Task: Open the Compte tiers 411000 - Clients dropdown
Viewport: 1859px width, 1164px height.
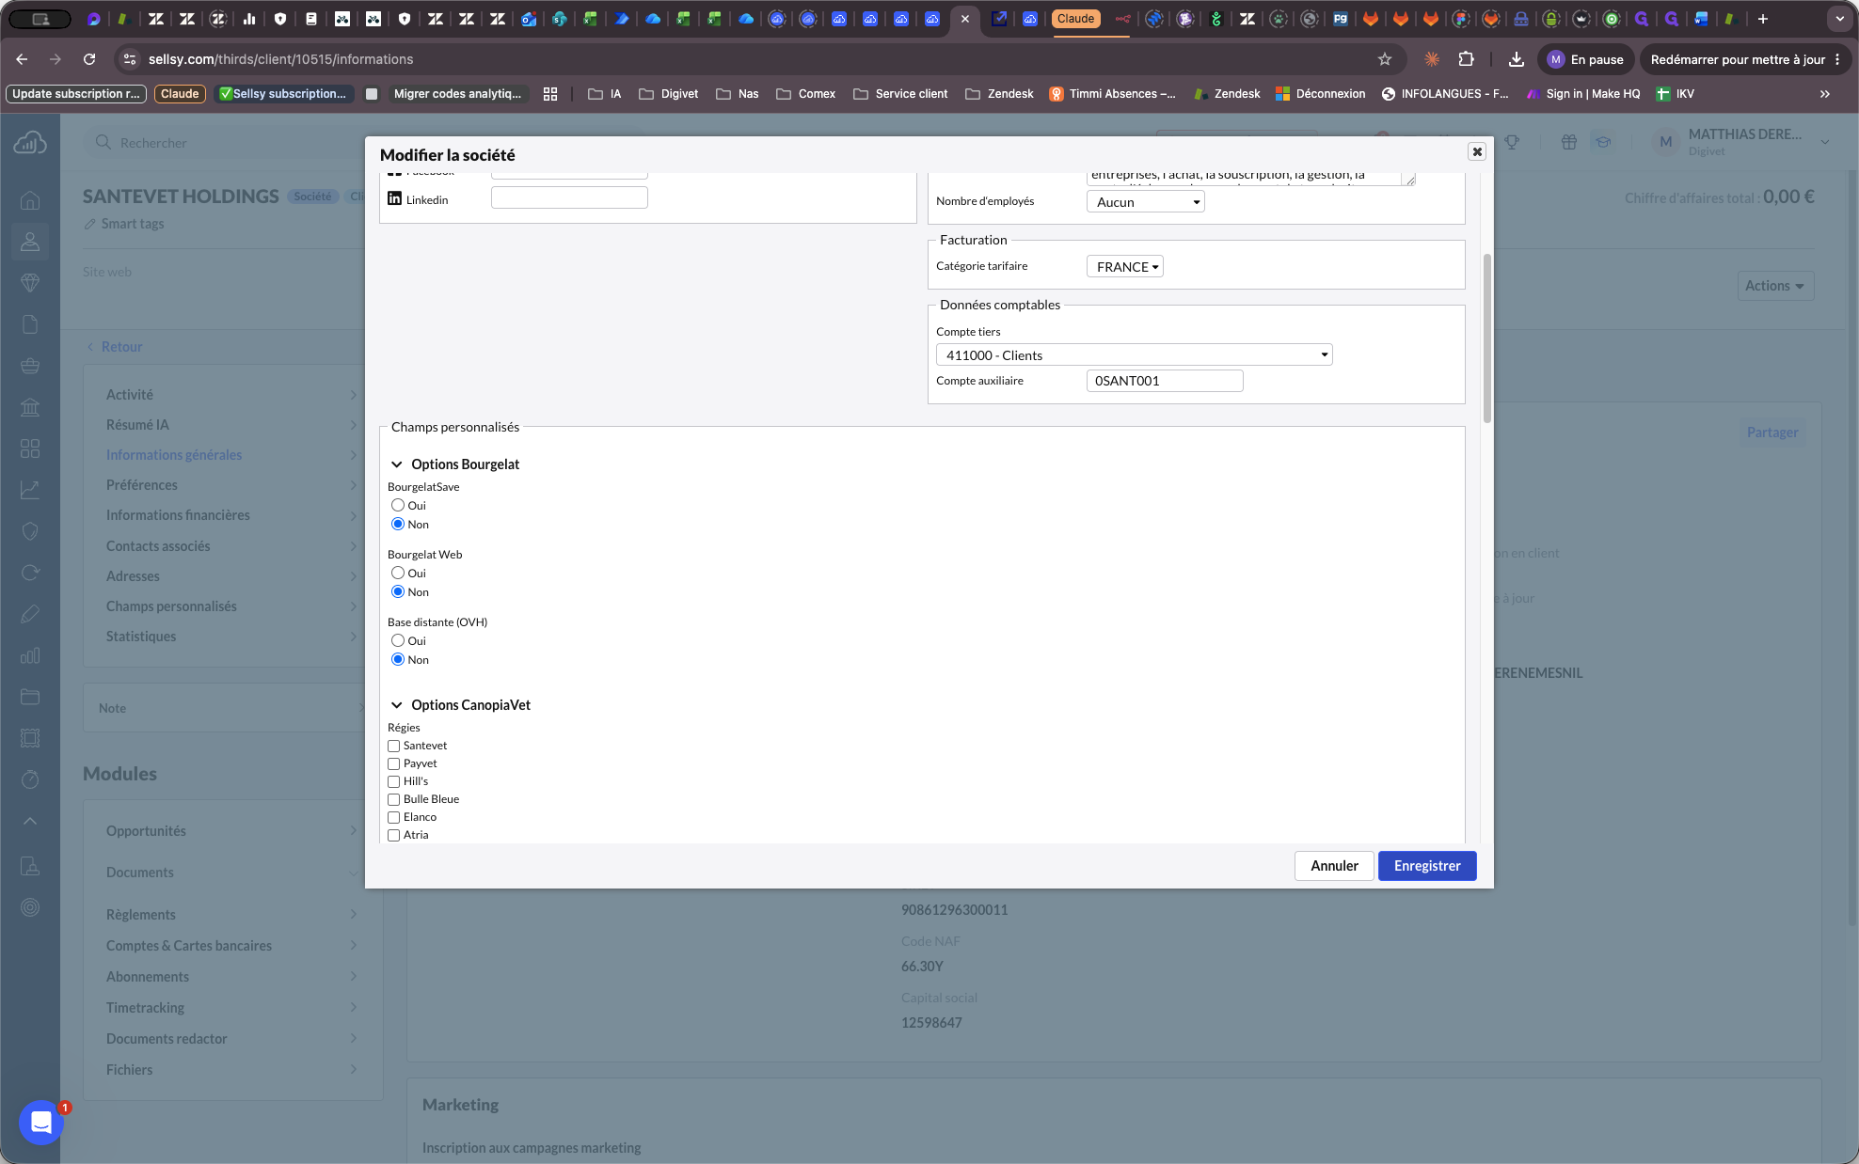Action: pyautogui.click(x=1134, y=355)
